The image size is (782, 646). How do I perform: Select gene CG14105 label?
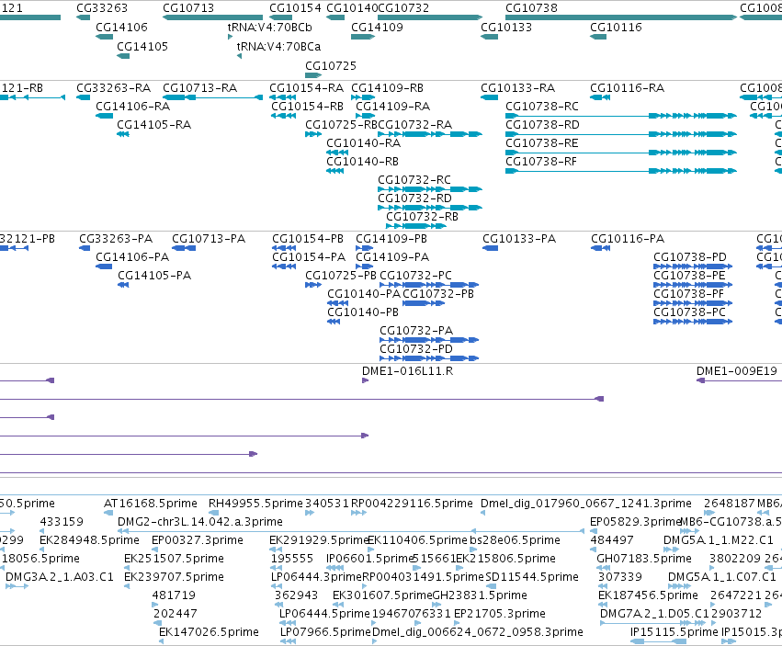pos(142,46)
